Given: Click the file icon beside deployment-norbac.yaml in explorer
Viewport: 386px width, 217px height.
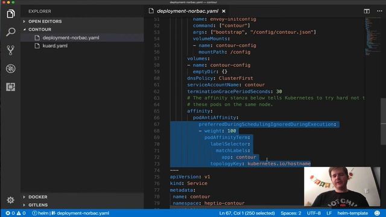Looking at the screenshot, I should [x=37, y=37].
